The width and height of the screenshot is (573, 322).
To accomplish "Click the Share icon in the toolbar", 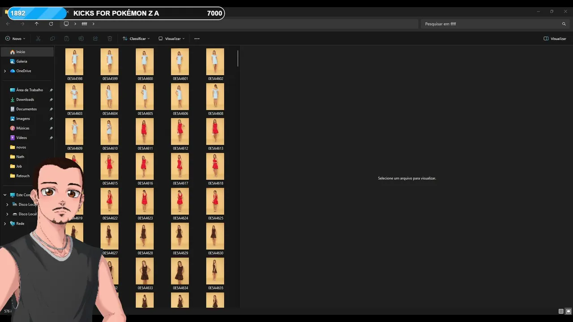I will coord(95,38).
